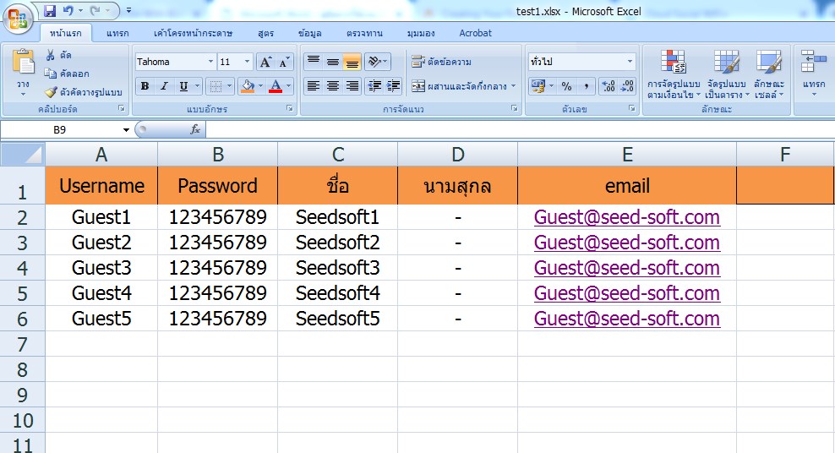Click the Select All corner button

click(x=22, y=155)
